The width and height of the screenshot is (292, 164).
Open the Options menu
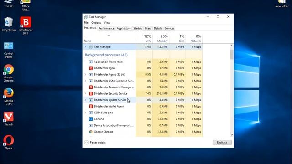pos(96,23)
